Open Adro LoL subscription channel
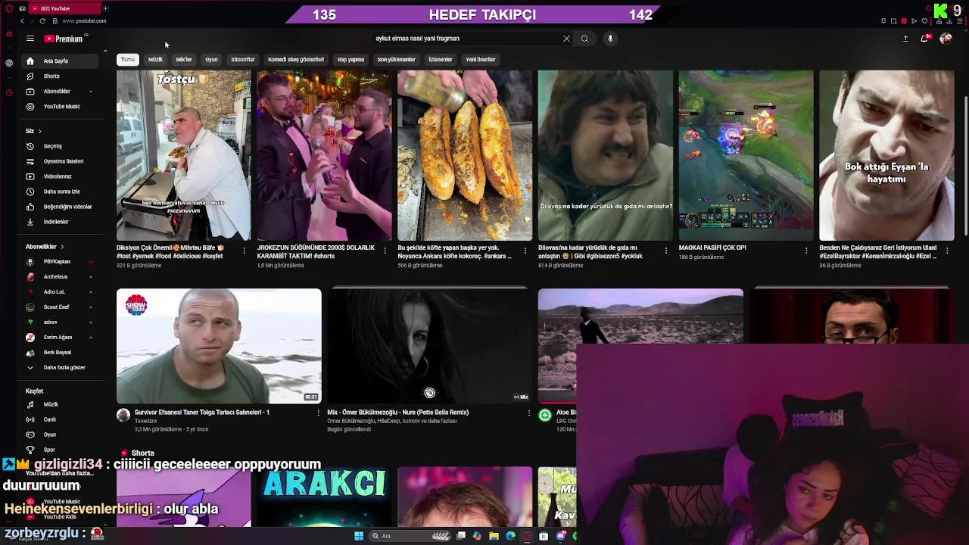Viewport: 969px width, 545px height. (61, 292)
